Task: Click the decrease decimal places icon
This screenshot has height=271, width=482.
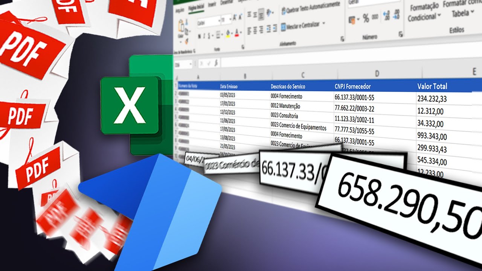Action: point(396,15)
